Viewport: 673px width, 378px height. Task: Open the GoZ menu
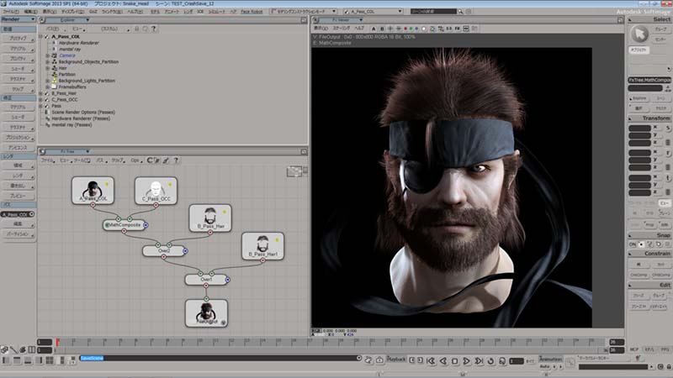point(93,12)
